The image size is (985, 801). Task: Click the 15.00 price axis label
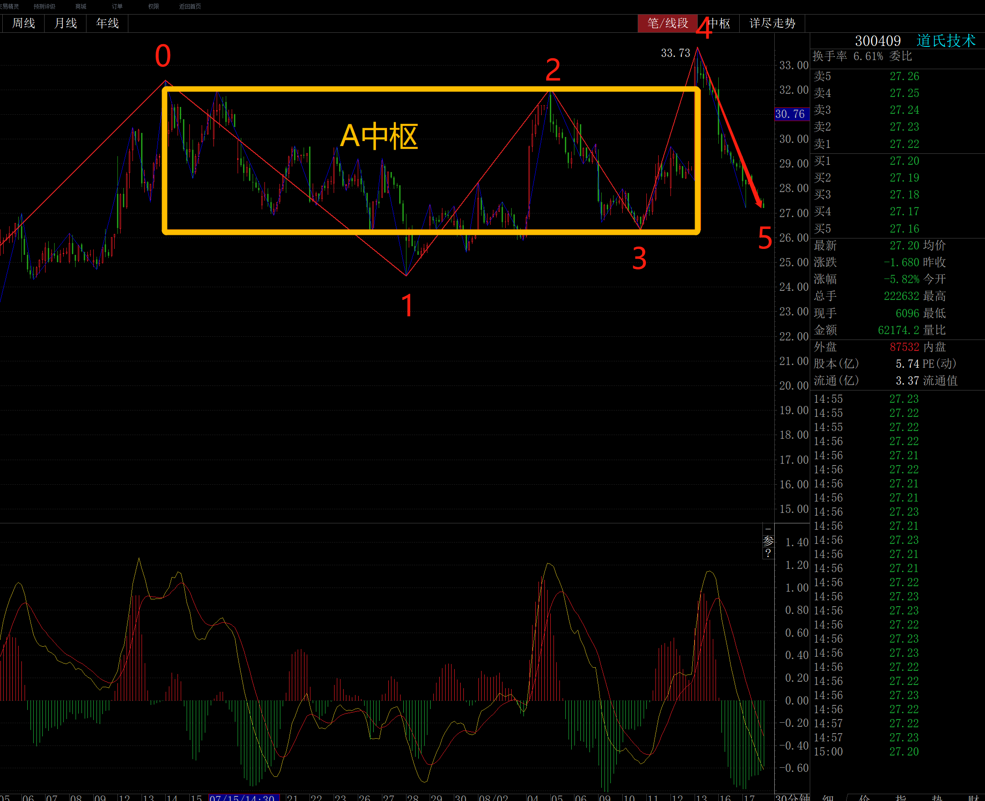coord(793,509)
